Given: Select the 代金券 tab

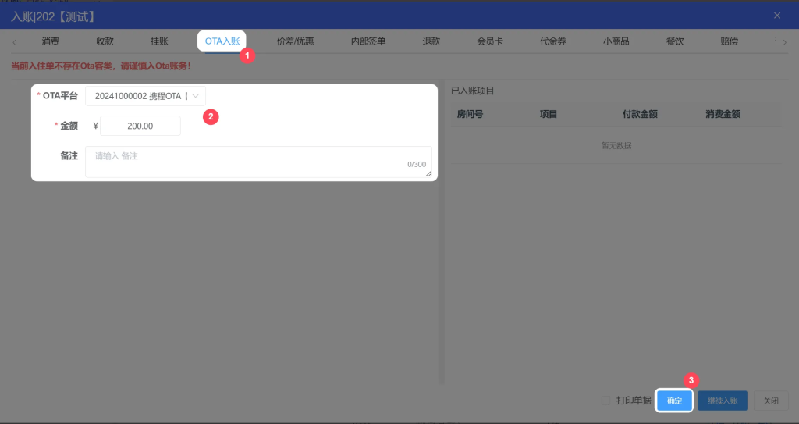Looking at the screenshot, I should pos(552,41).
